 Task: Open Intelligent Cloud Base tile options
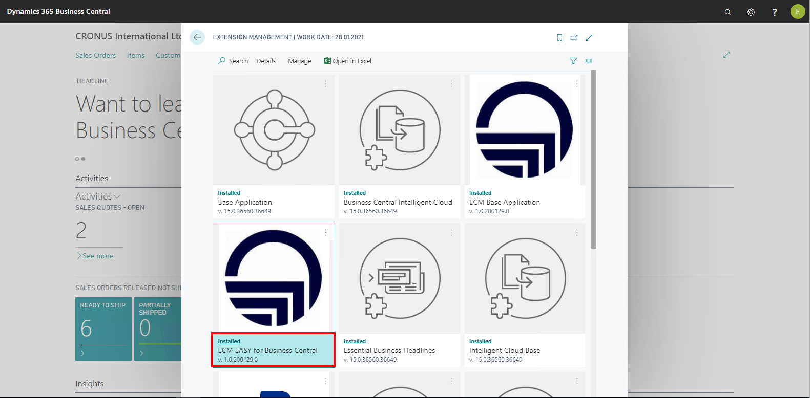pyautogui.click(x=577, y=232)
